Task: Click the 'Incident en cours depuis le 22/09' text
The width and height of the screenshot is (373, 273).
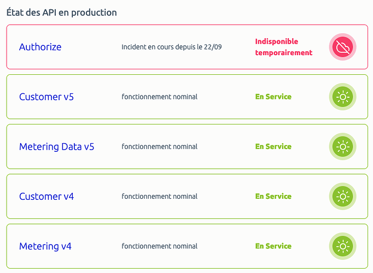Action: [x=171, y=47]
